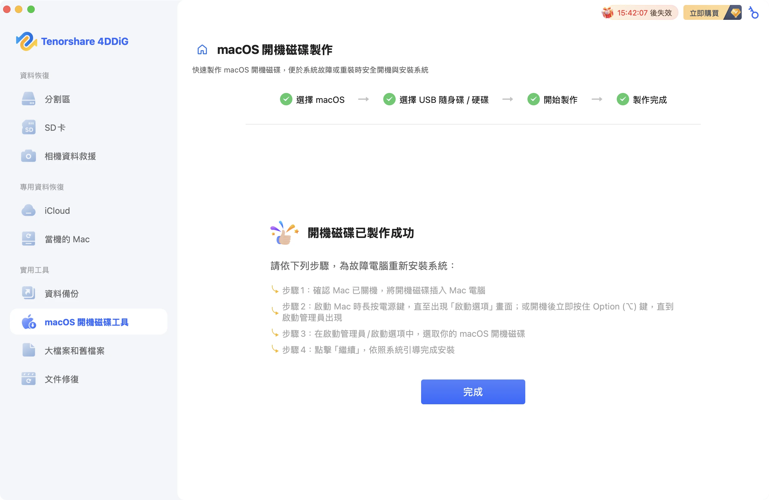Click the macOS 開機磁碟製作 page title
Screen dimensions: 769x500
click(275, 50)
